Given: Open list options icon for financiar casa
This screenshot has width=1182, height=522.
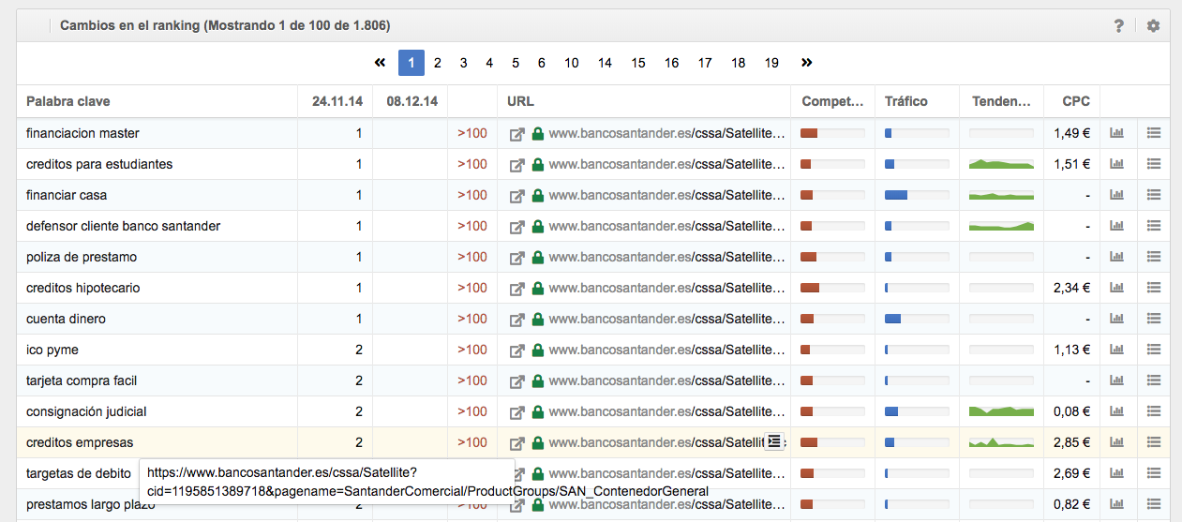Looking at the screenshot, I should pyautogui.click(x=1154, y=195).
